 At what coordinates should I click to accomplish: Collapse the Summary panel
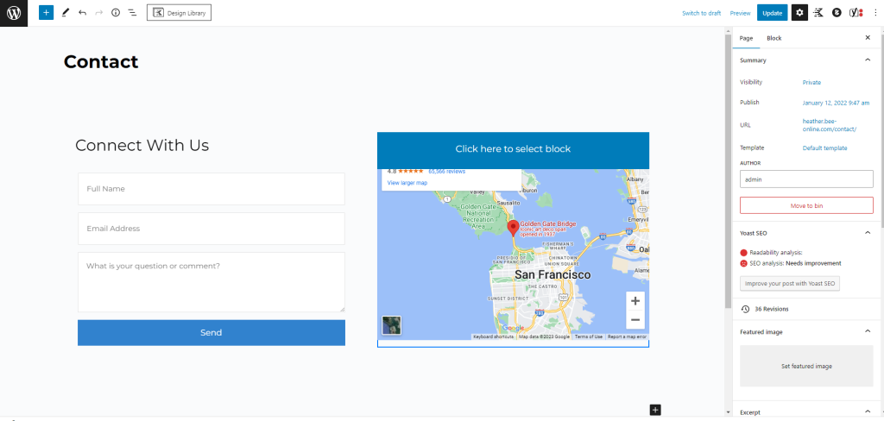coord(868,60)
